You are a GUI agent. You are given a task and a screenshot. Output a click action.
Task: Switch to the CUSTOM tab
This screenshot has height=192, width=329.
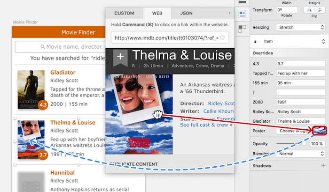[124, 13]
